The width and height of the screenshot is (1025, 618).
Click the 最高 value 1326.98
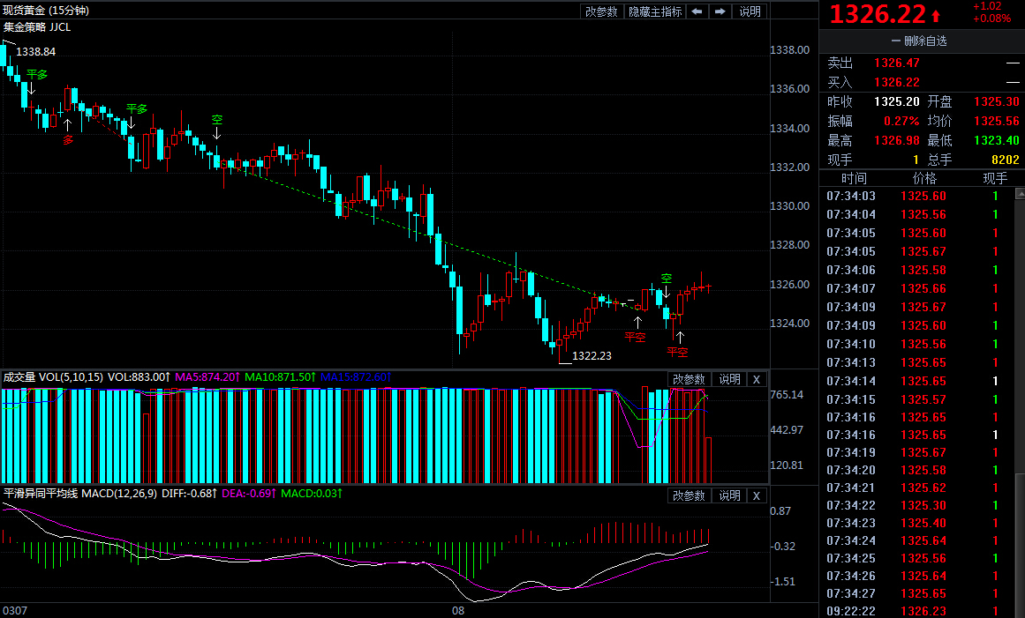897,140
